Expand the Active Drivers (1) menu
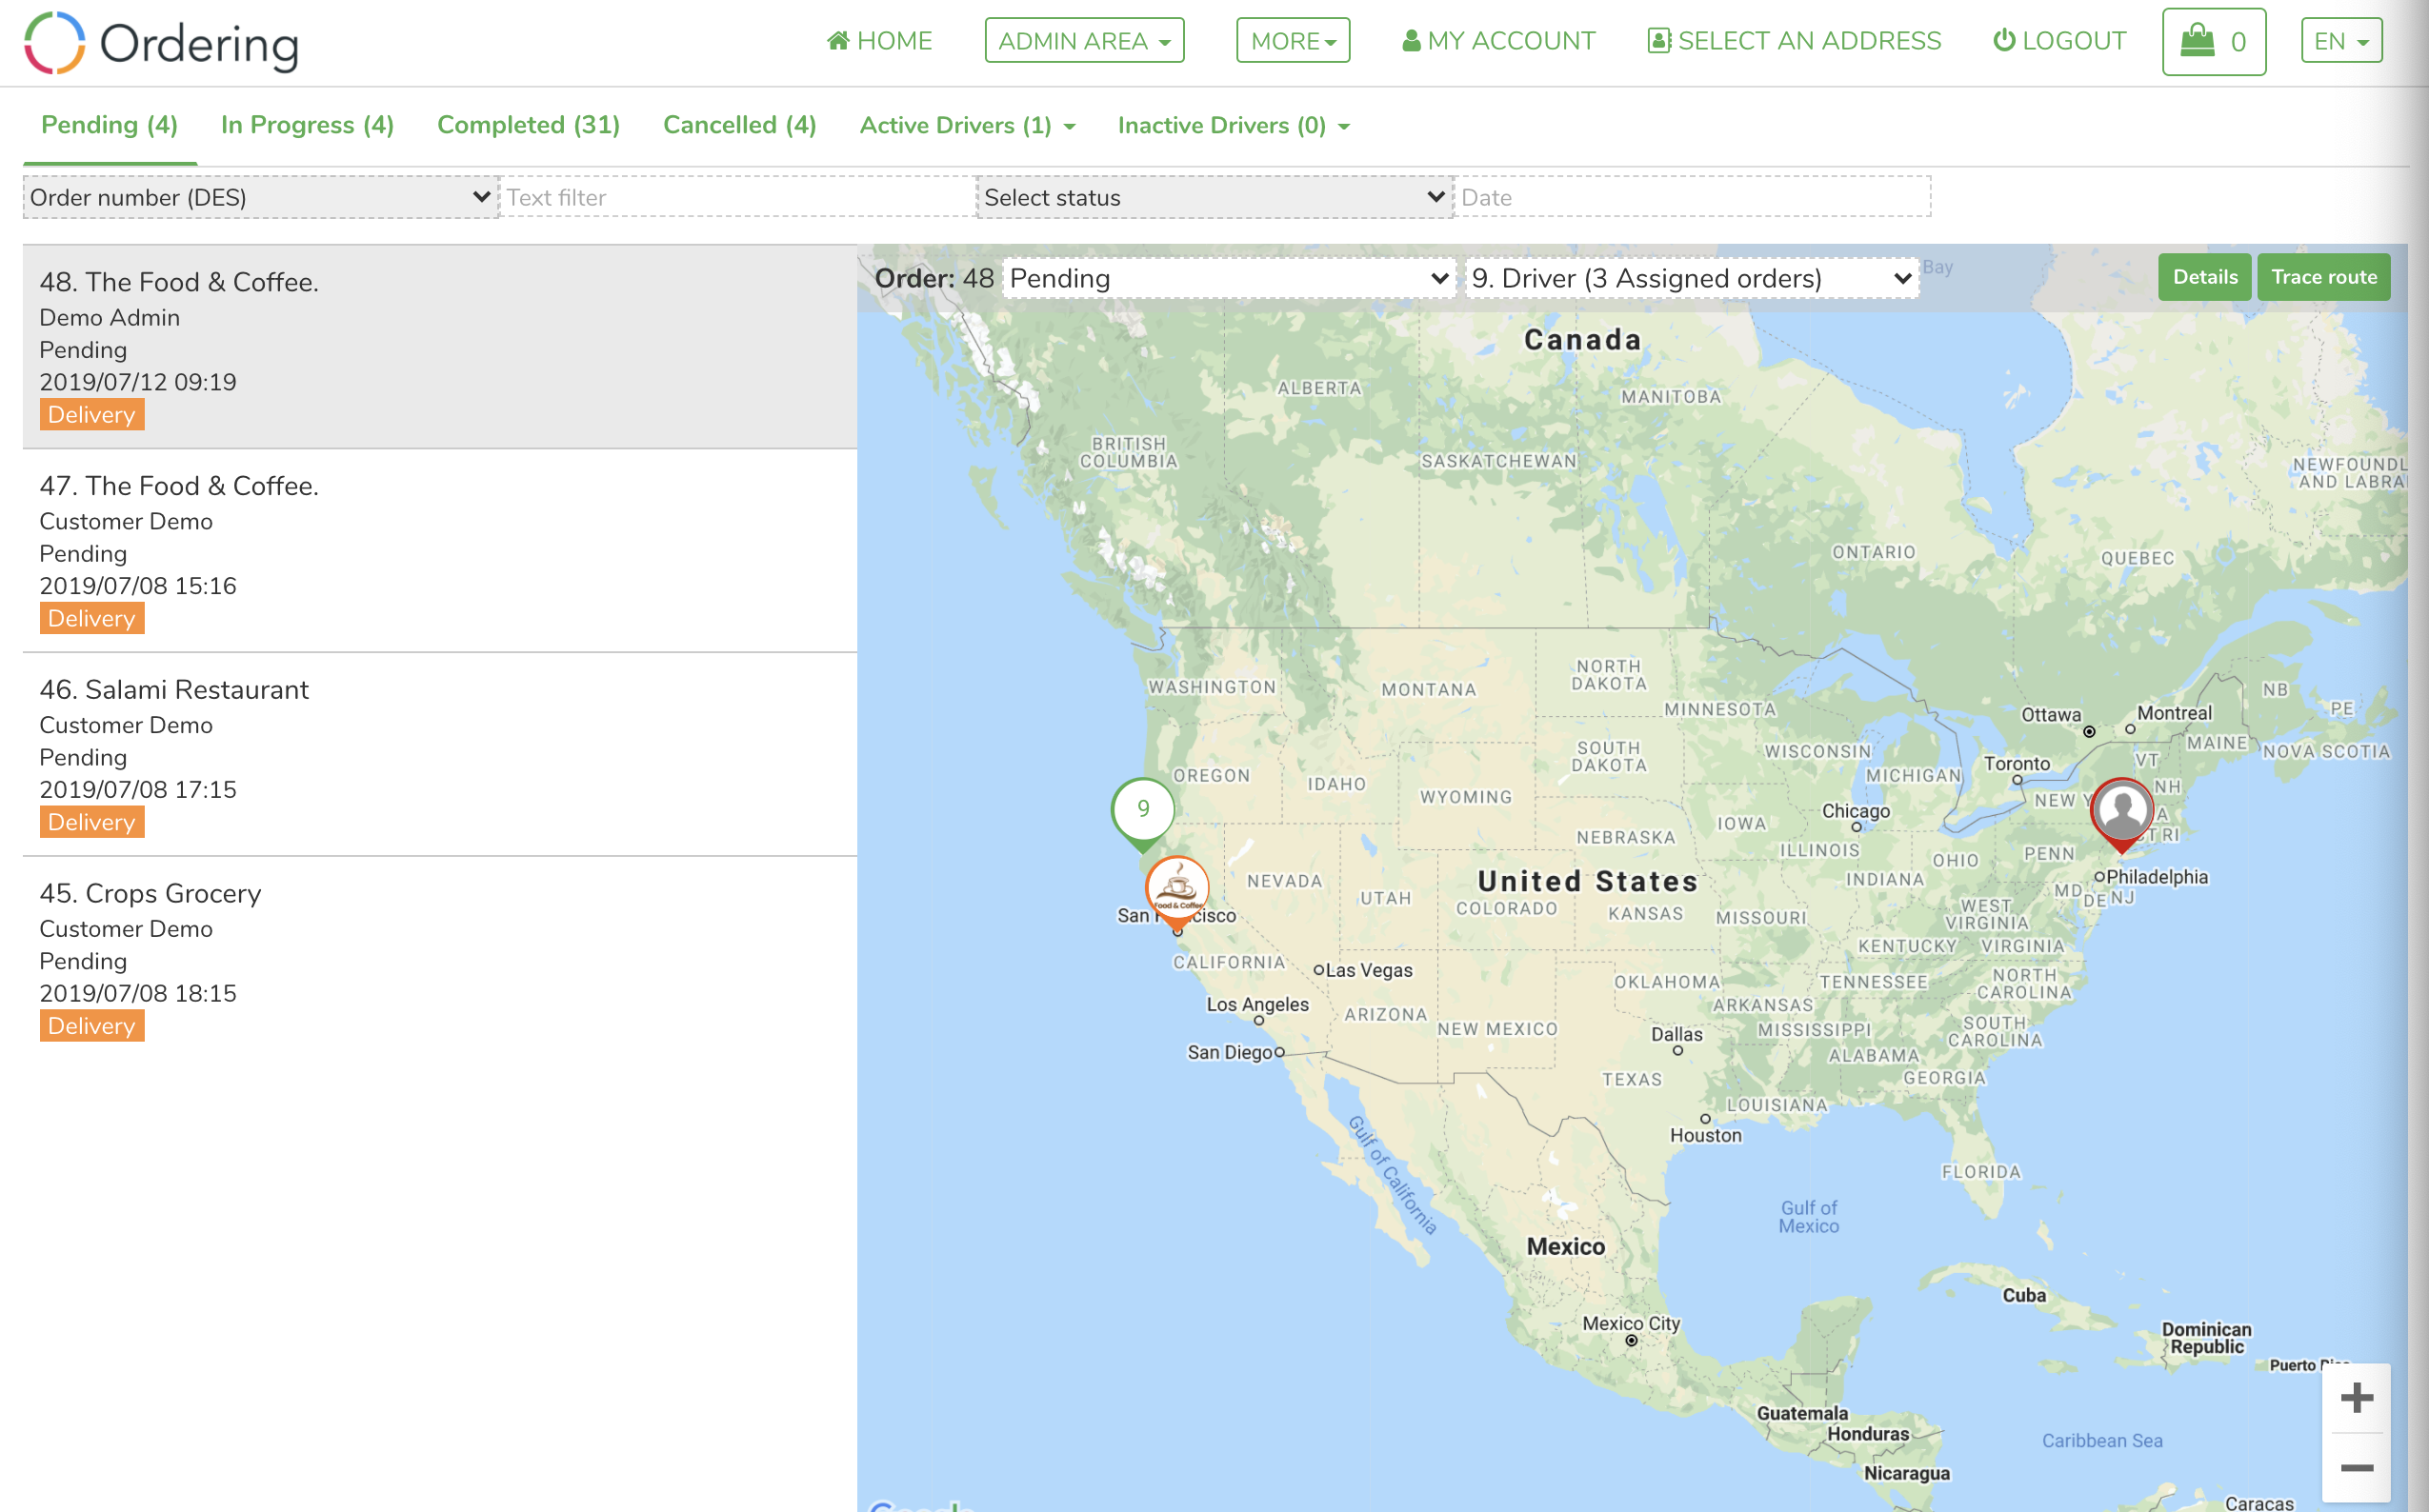The image size is (2429, 1512). pyautogui.click(x=968, y=125)
